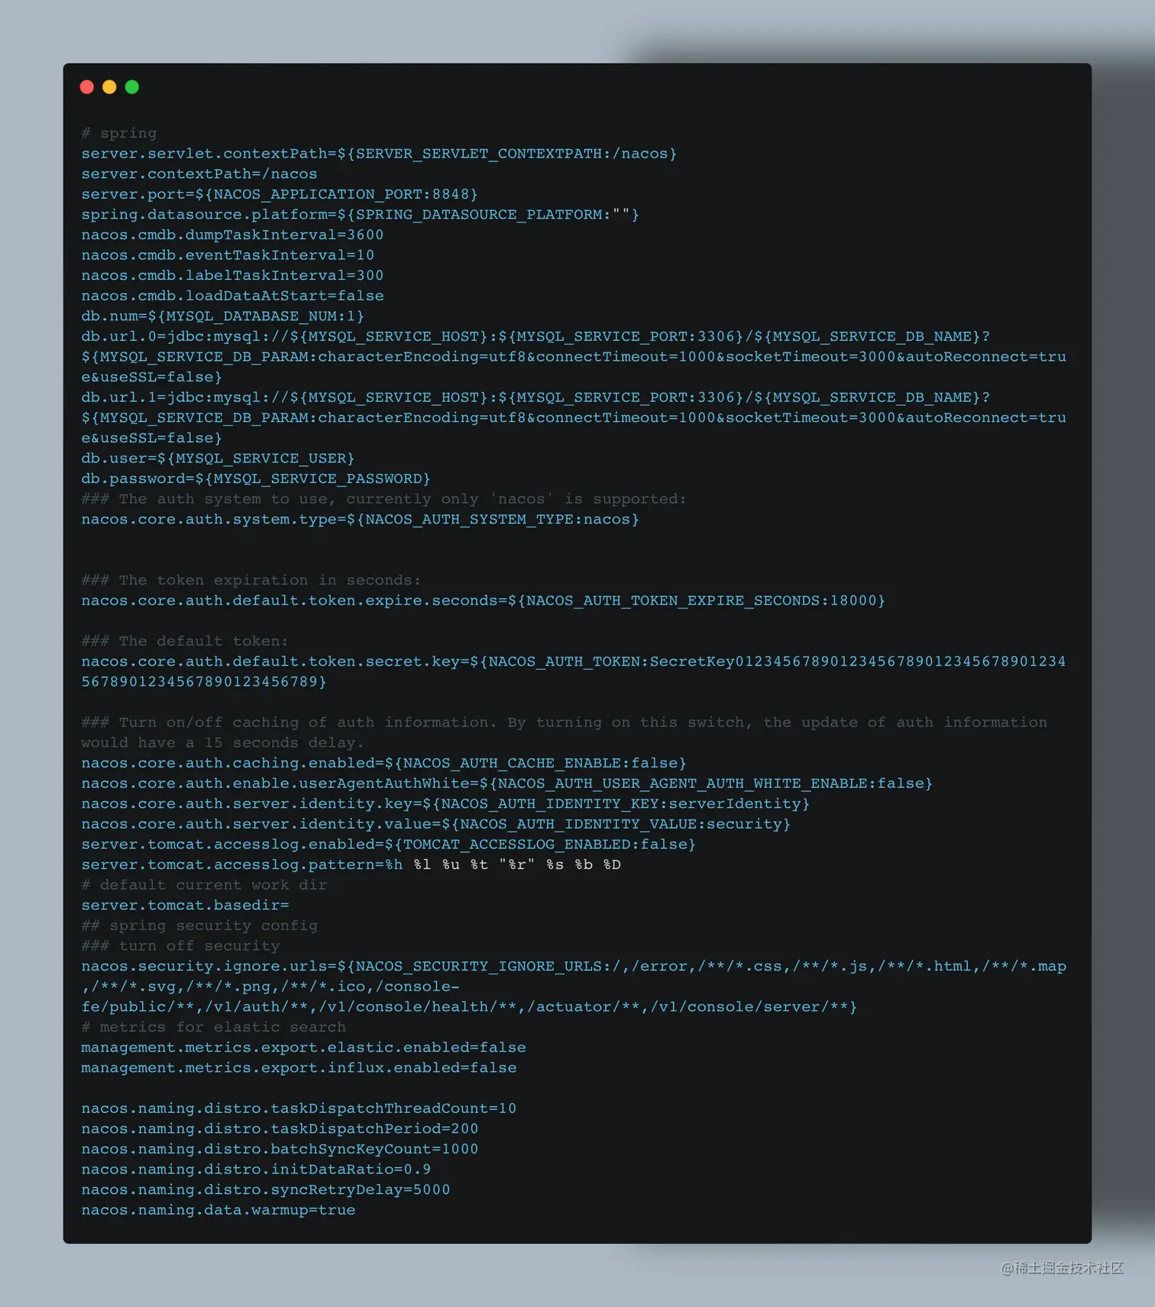The height and width of the screenshot is (1307, 1155).
Task: Click '## spring security config' comment
Action: pos(199,926)
